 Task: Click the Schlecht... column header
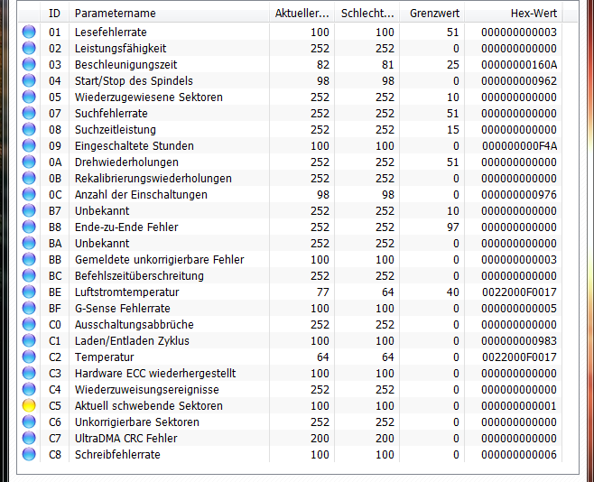(x=367, y=14)
